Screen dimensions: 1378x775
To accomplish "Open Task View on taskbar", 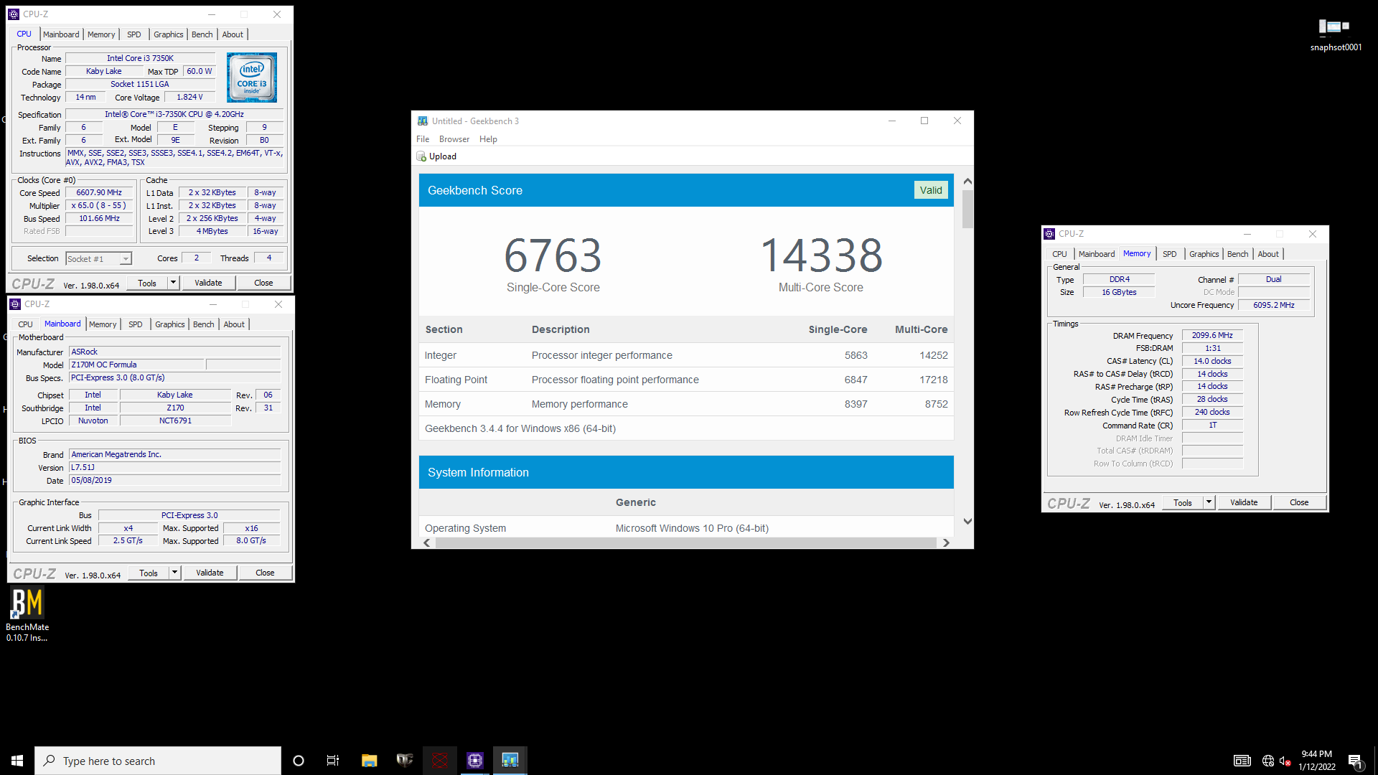I will pos(333,761).
